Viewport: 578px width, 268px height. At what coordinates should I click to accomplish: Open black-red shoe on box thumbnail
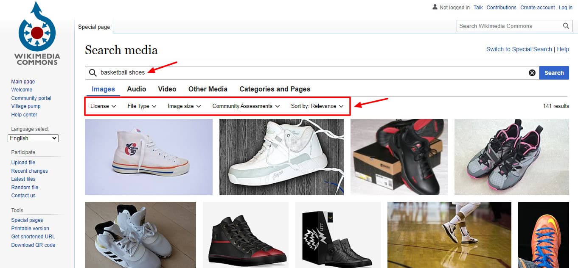399,157
